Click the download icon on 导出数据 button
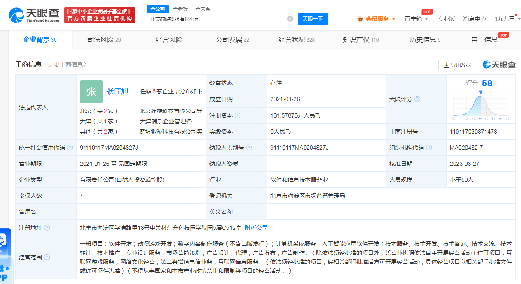 (446, 65)
